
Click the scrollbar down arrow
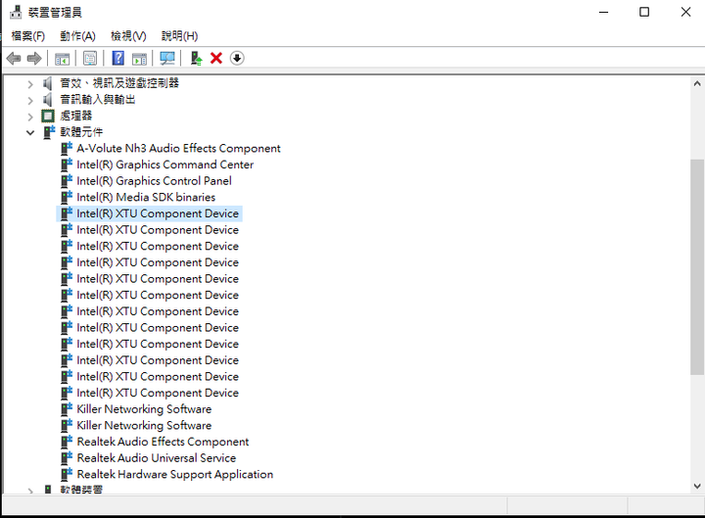coord(697,486)
